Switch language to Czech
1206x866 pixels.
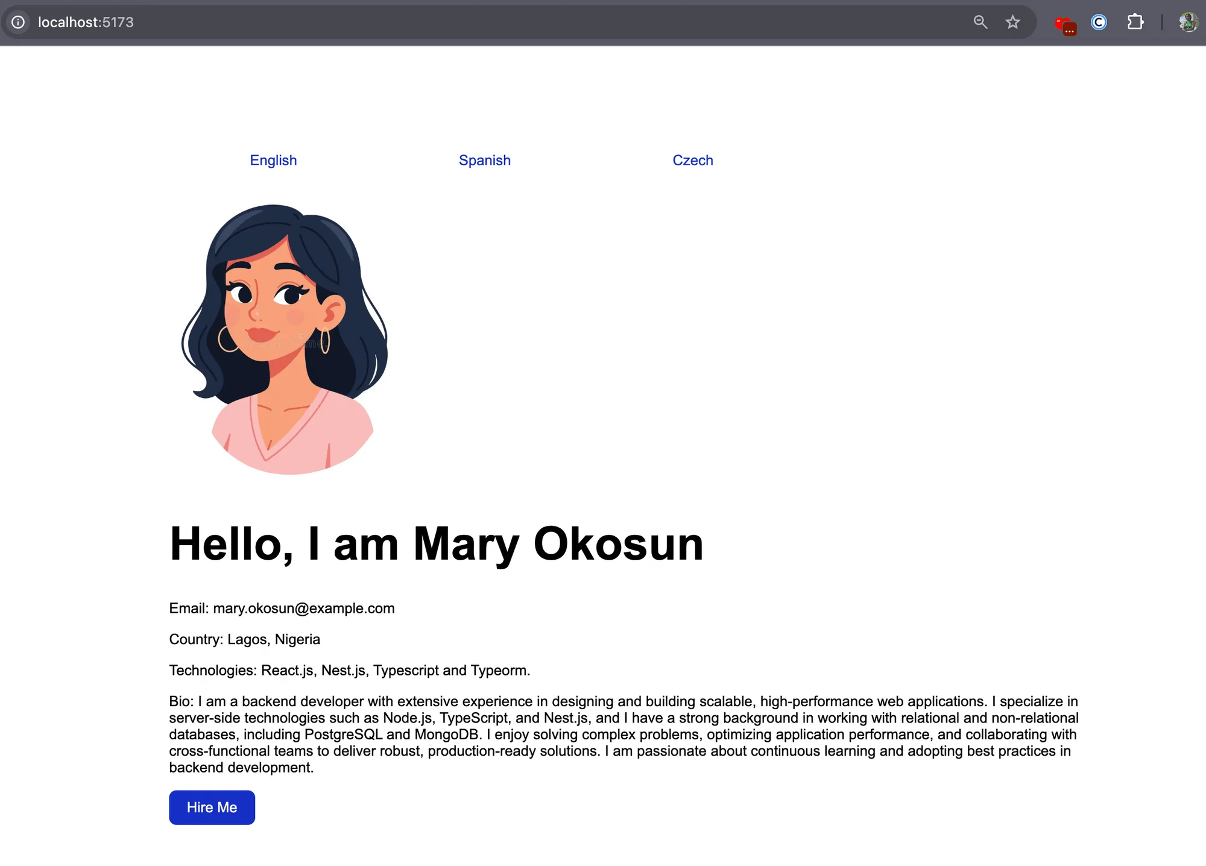point(692,160)
